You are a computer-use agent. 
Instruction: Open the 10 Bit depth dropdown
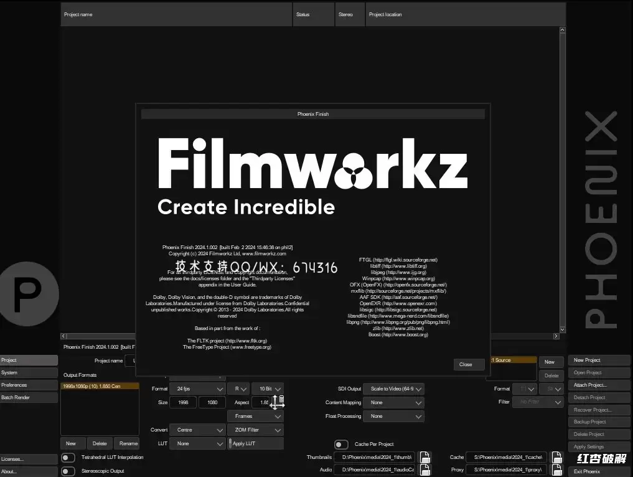268,389
